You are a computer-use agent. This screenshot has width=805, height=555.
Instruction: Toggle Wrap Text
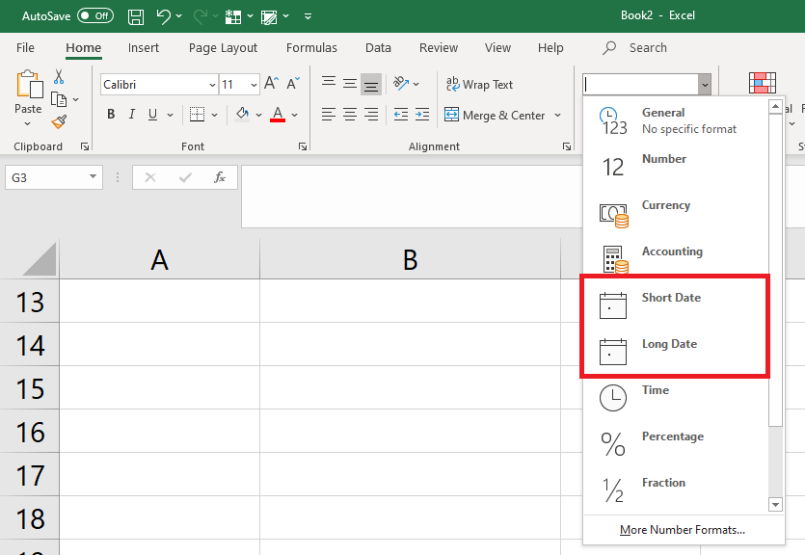coord(479,85)
